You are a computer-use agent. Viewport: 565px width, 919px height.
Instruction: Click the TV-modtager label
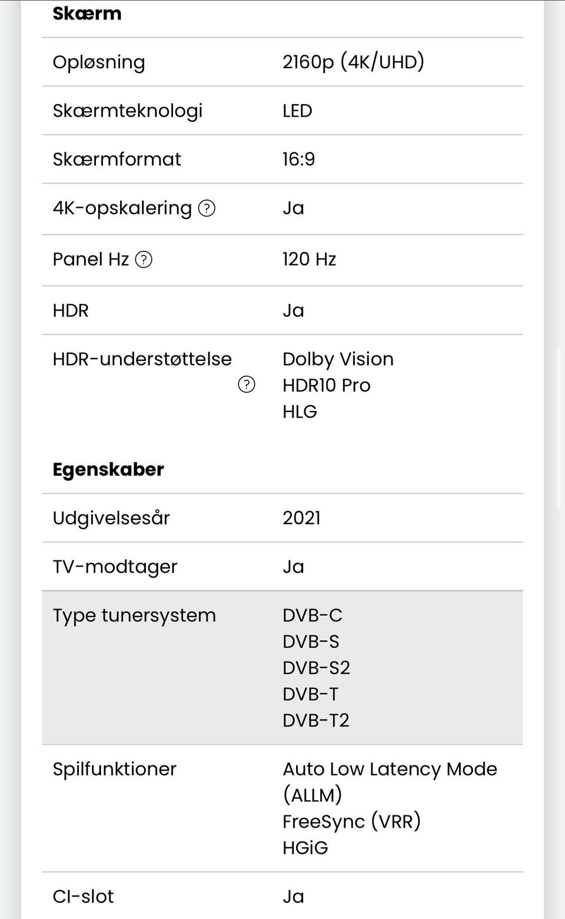[x=115, y=566]
